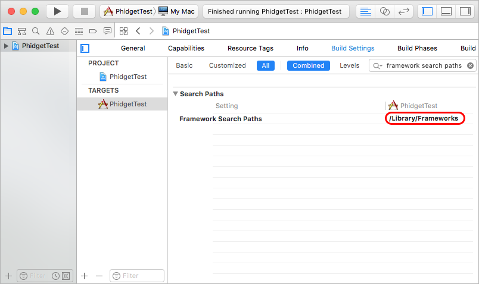Open the Version editor
Image resolution: width=479 pixels, height=284 pixels.
pyautogui.click(x=403, y=11)
